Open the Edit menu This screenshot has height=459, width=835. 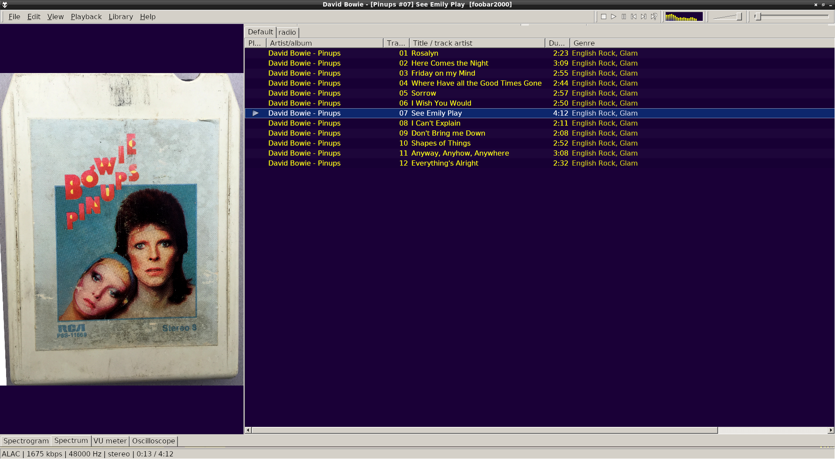(34, 17)
